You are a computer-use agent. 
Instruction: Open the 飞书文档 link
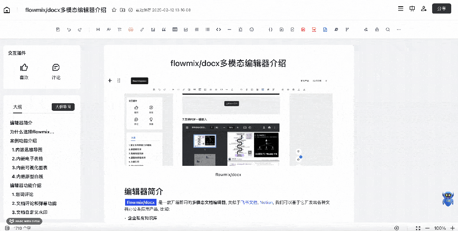tap(249, 203)
